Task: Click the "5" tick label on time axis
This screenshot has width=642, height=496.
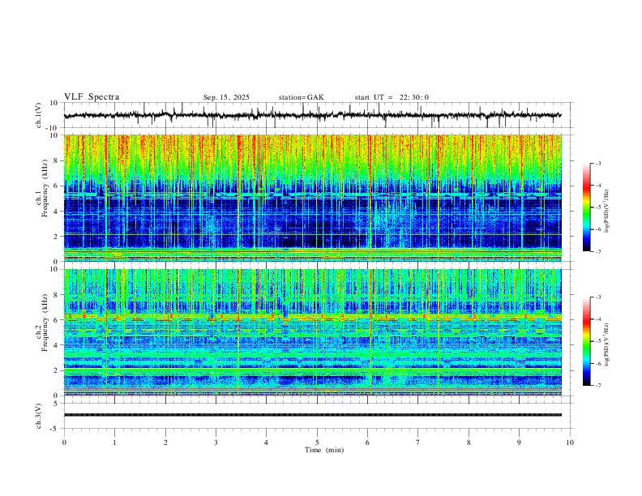Action: pyautogui.click(x=317, y=443)
